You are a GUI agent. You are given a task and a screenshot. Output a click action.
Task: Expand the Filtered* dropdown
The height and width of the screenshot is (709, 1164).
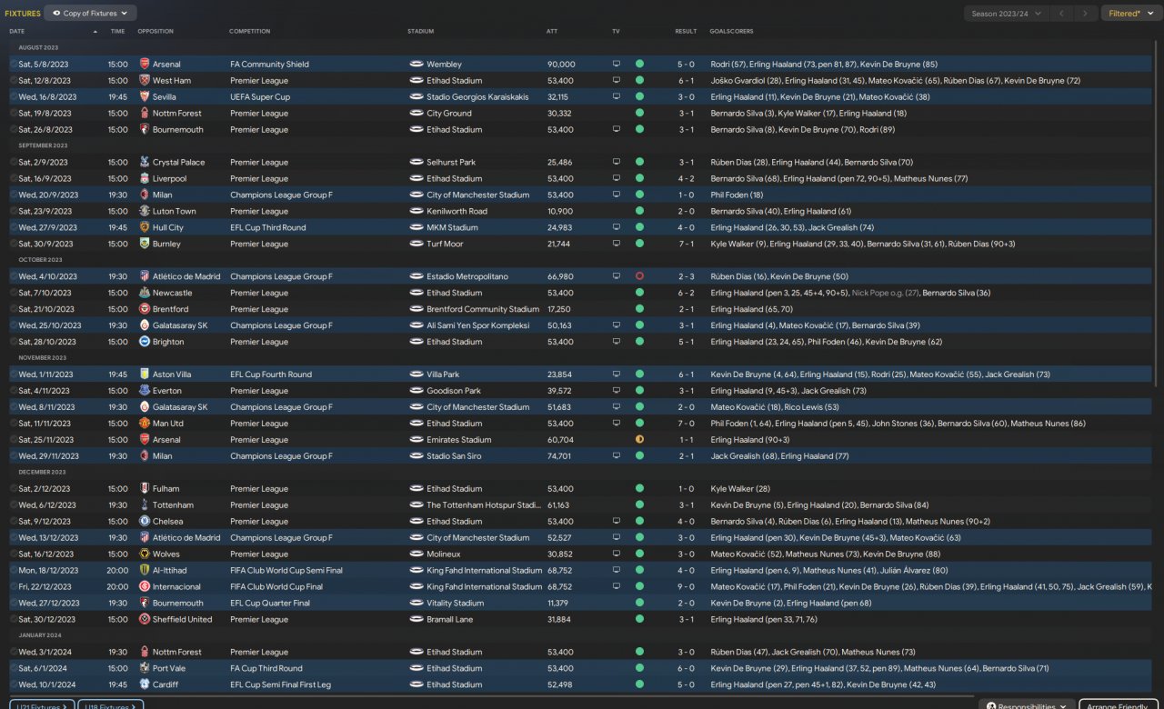point(1130,14)
